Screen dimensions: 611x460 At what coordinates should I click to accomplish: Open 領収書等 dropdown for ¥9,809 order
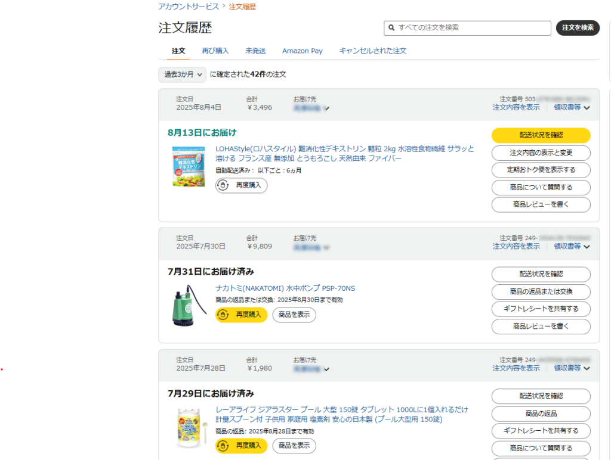click(x=572, y=246)
